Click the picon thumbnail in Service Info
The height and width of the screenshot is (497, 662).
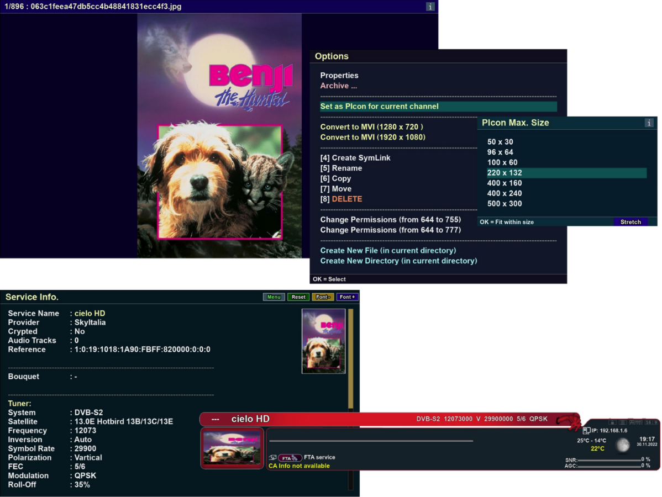(x=323, y=341)
